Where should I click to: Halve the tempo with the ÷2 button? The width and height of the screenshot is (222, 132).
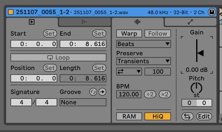pyautogui.click(x=150, y=94)
